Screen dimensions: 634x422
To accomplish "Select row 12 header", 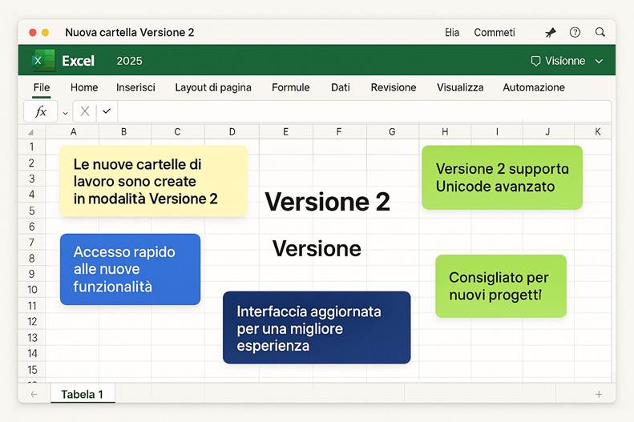I will [31, 322].
